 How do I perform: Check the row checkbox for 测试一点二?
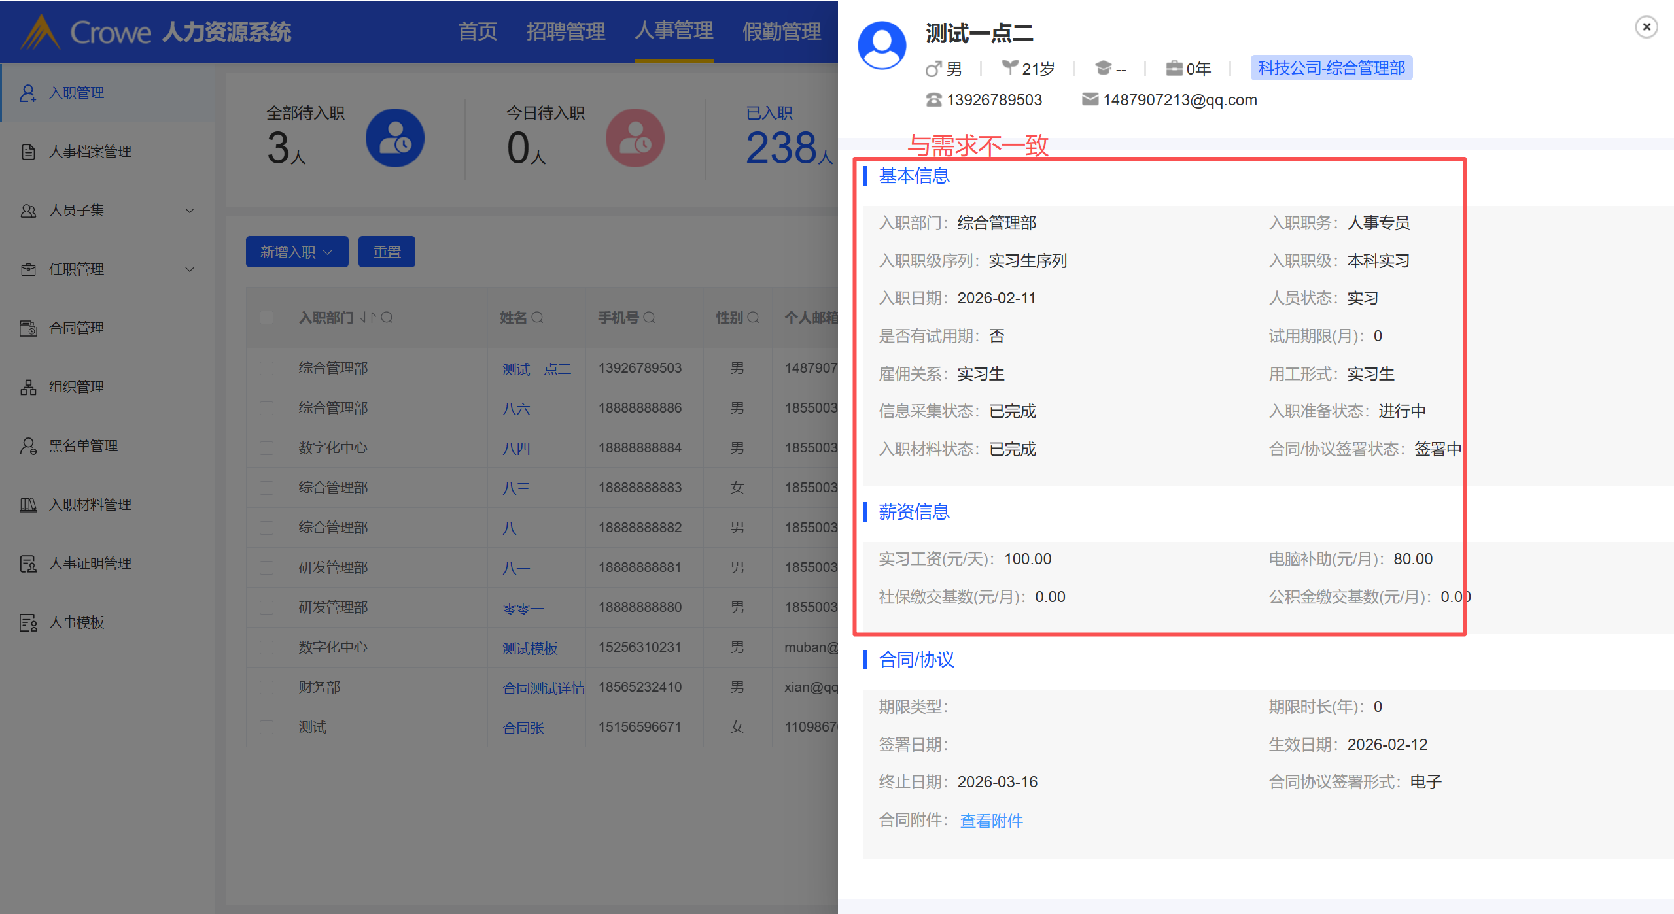pos(266,369)
